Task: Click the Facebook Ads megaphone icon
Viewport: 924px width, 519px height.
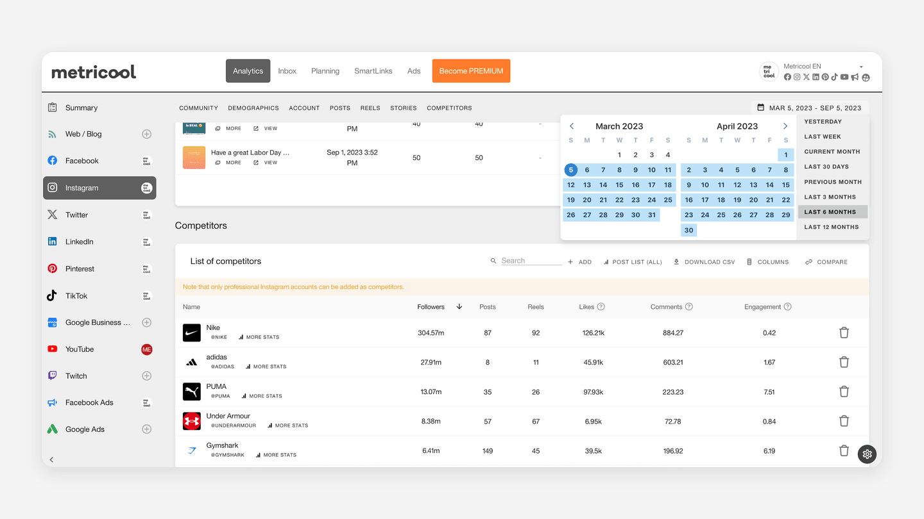Action: pos(53,402)
